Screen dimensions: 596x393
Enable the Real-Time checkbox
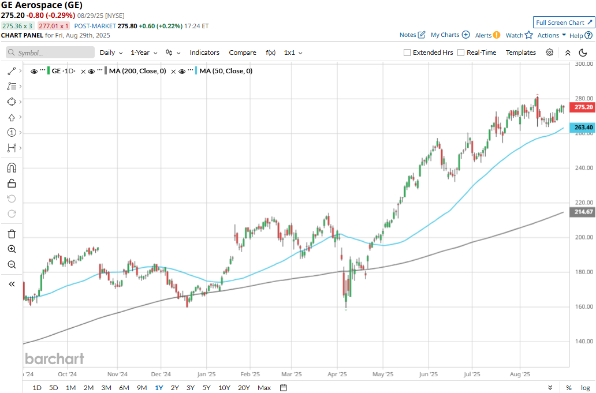click(x=461, y=53)
